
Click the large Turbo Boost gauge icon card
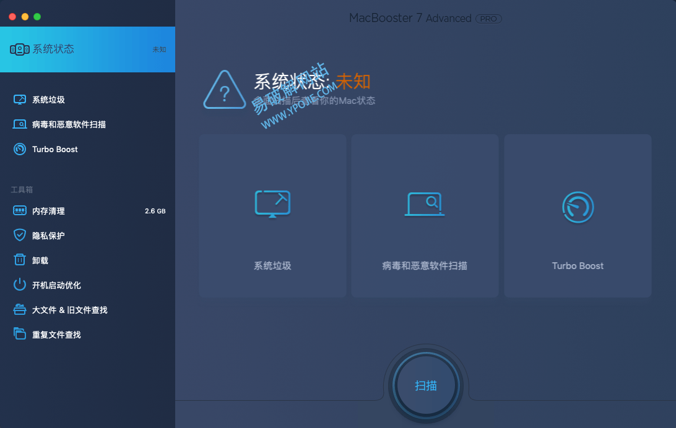click(578, 207)
